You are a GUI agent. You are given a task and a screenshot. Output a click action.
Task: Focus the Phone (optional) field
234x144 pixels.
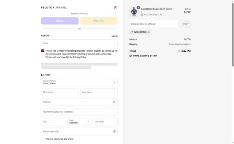pos(79,131)
